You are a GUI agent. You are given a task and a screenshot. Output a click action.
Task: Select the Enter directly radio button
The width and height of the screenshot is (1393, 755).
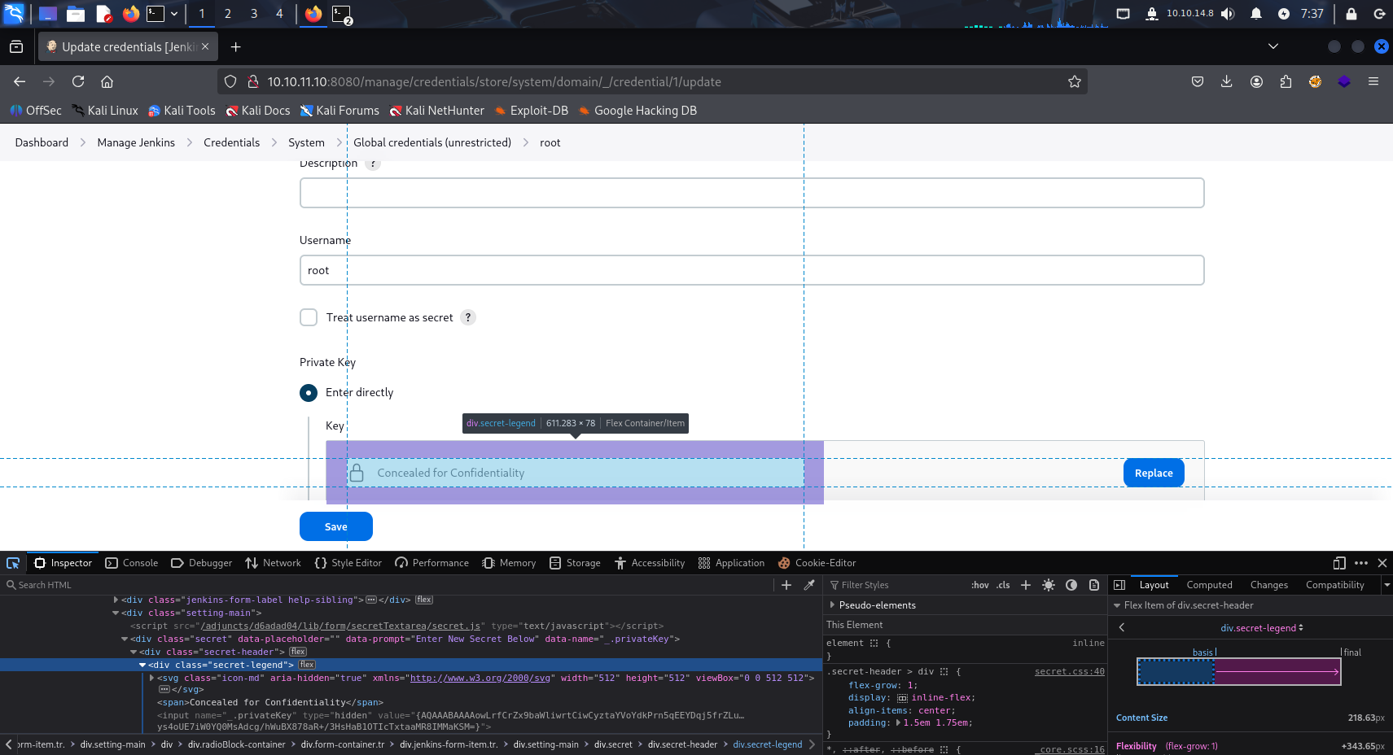309,393
